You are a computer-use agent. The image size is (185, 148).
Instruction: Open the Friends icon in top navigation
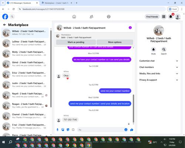click(91, 17)
